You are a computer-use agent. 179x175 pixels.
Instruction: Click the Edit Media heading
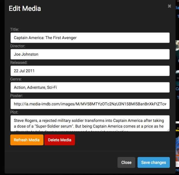pos(25,8)
